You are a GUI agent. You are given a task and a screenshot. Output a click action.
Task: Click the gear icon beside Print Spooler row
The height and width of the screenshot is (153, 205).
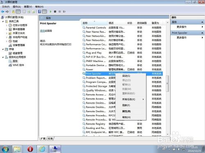84,73
